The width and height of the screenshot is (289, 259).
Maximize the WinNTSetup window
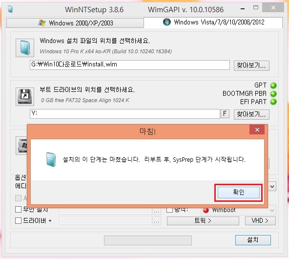256,7
